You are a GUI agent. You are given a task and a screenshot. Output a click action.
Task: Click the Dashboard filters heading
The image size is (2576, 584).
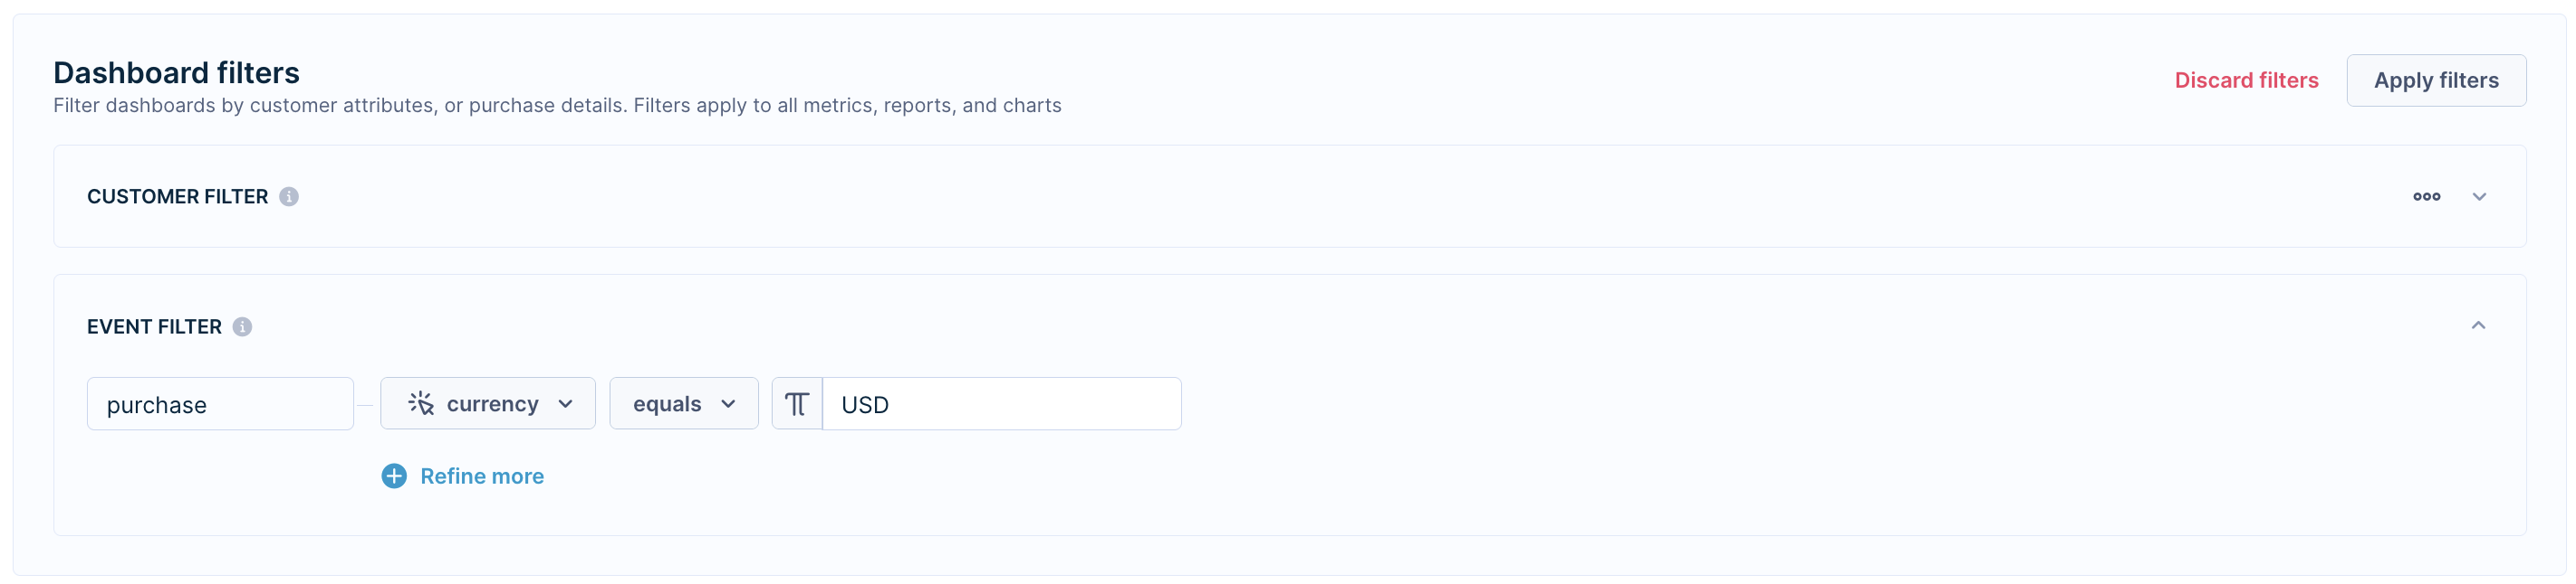[176, 73]
